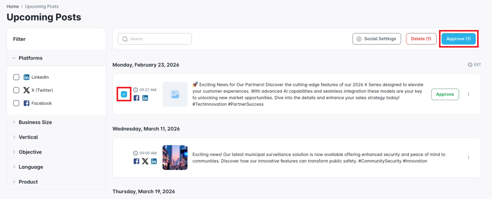Screen dimensions: 492x199
Task: Uncheck the selected February 23 post checkbox
Action: pos(124,94)
